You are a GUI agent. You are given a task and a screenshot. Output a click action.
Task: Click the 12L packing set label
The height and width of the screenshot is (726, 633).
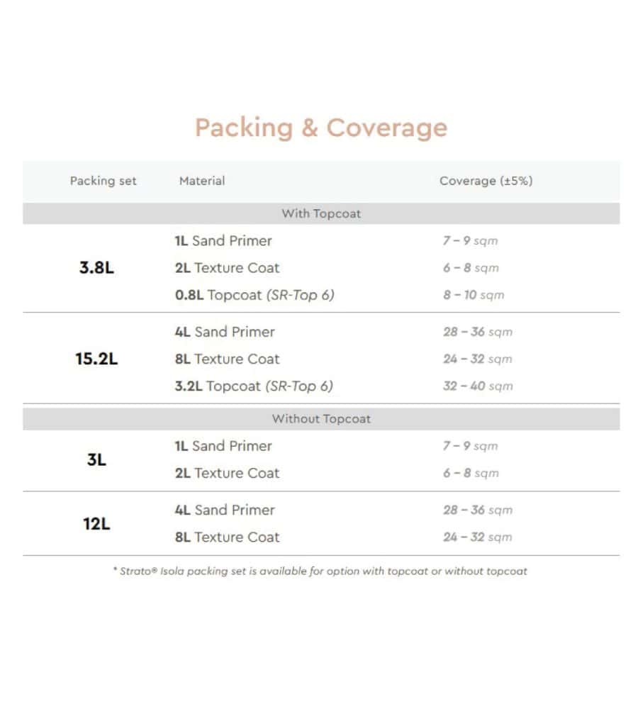point(96,524)
